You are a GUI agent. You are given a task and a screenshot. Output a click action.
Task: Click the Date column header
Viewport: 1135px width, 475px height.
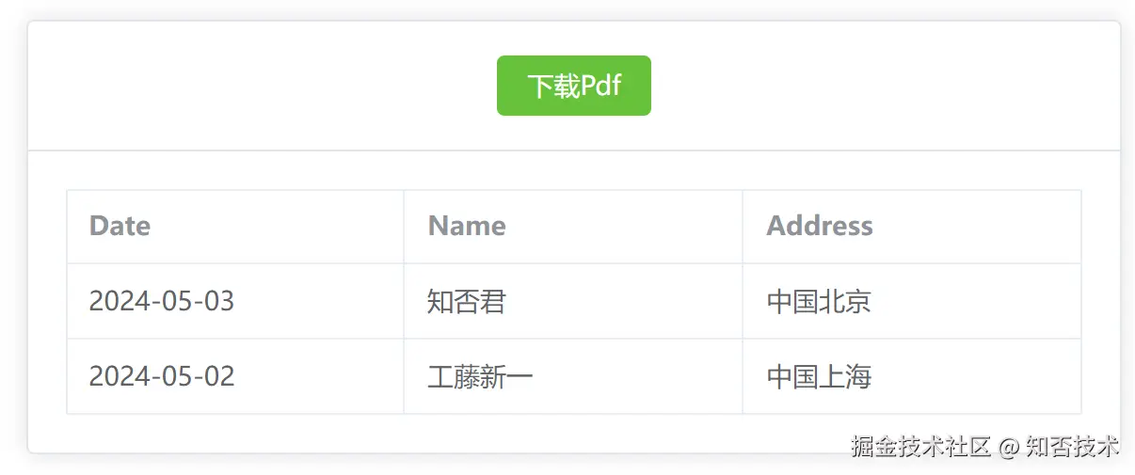[120, 226]
